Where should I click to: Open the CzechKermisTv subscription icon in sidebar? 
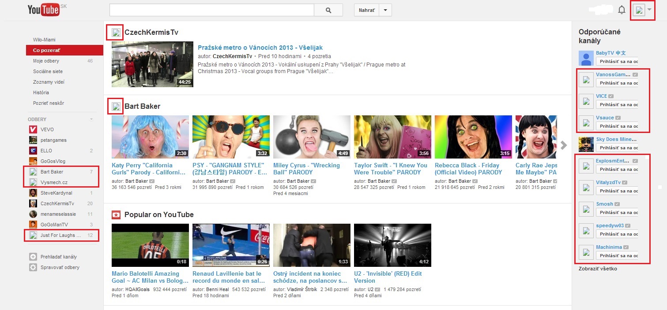(x=33, y=203)
